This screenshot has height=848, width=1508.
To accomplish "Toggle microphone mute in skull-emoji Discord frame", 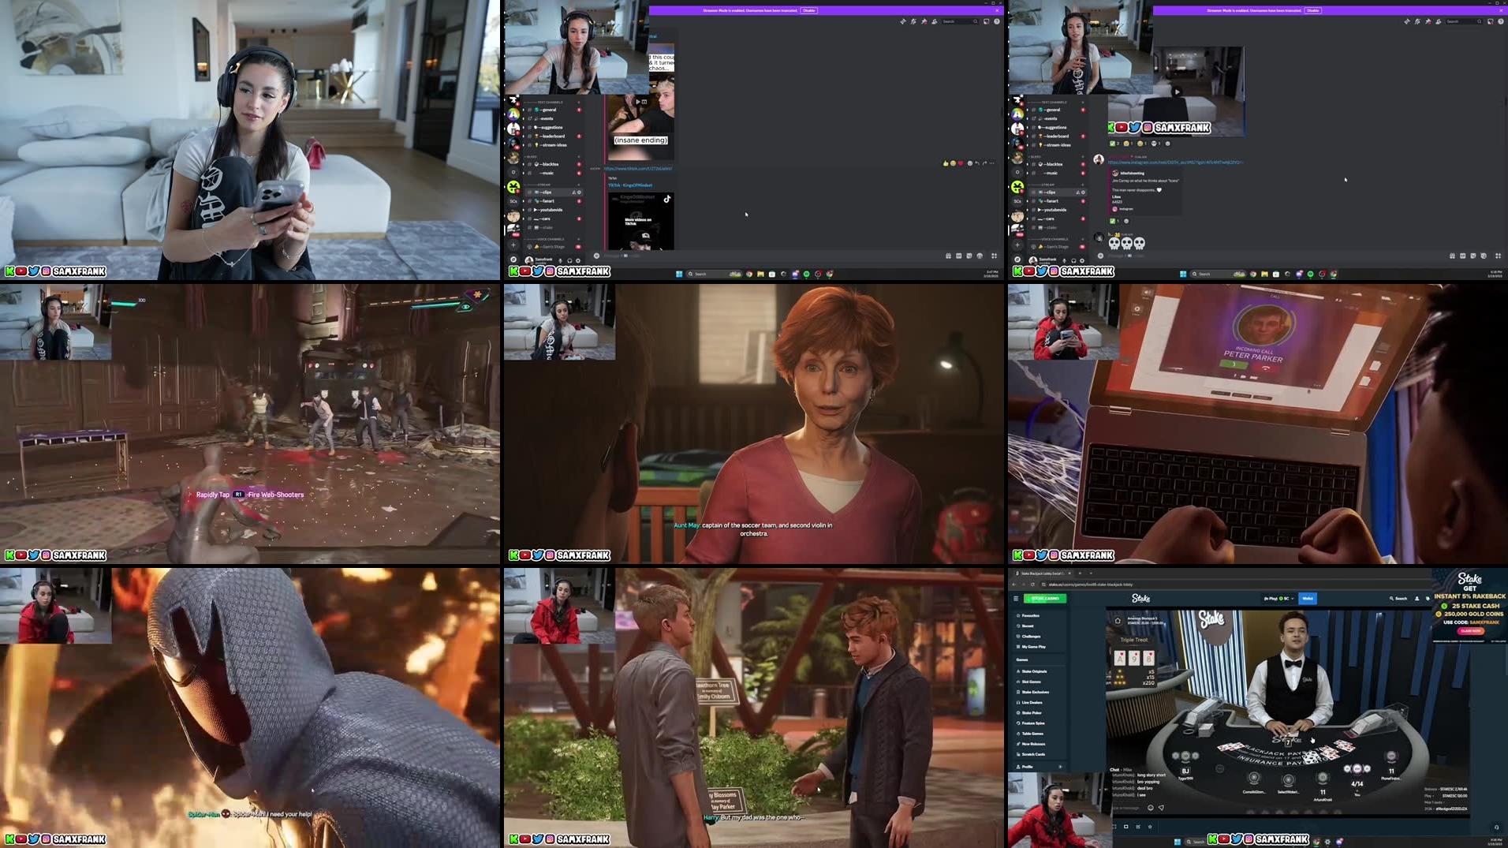I will (1064, 260).
